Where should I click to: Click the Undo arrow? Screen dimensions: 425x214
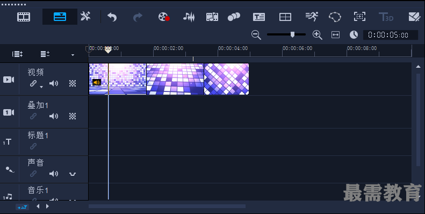(x=112, y=17)
